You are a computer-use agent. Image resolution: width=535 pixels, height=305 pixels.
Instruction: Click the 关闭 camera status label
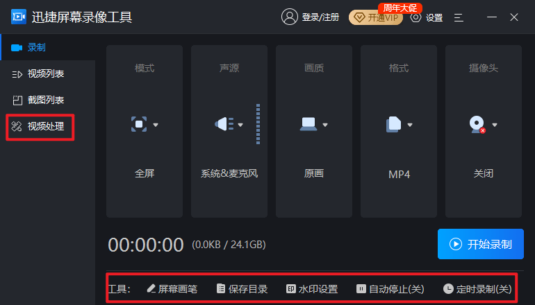pyautogui.click(x=484, y=173)
